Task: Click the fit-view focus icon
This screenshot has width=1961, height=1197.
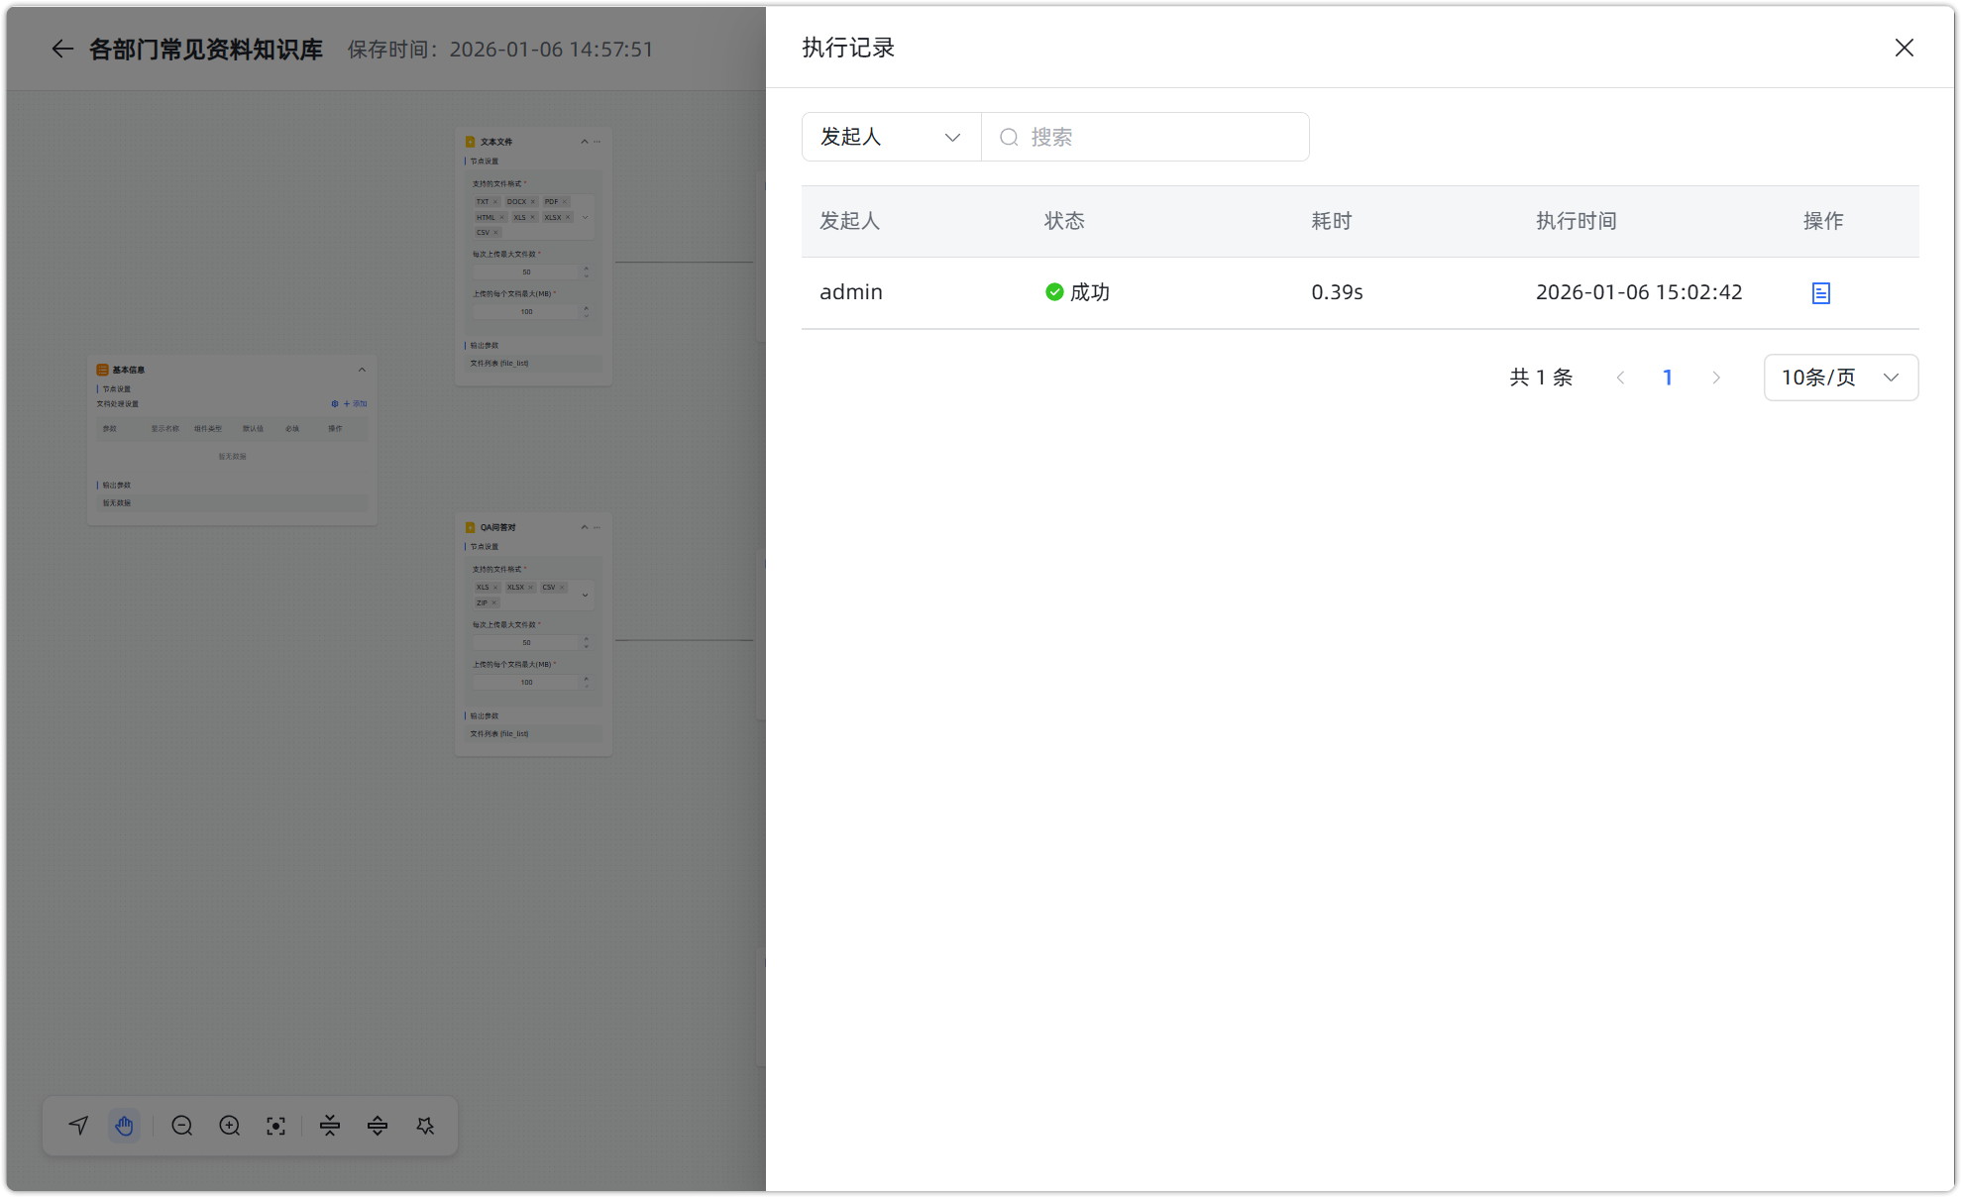Action: tap(275, 1126)
